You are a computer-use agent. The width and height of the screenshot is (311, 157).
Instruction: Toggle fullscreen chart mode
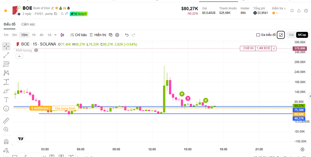pos(281,35)
